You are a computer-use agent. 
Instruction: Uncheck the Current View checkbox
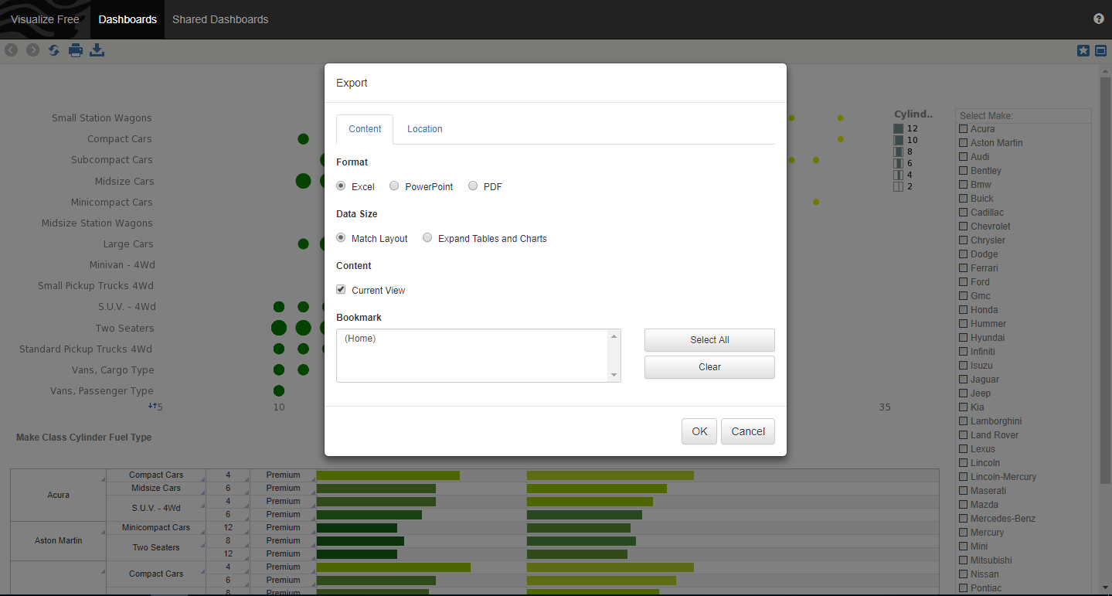coord(341,290)
